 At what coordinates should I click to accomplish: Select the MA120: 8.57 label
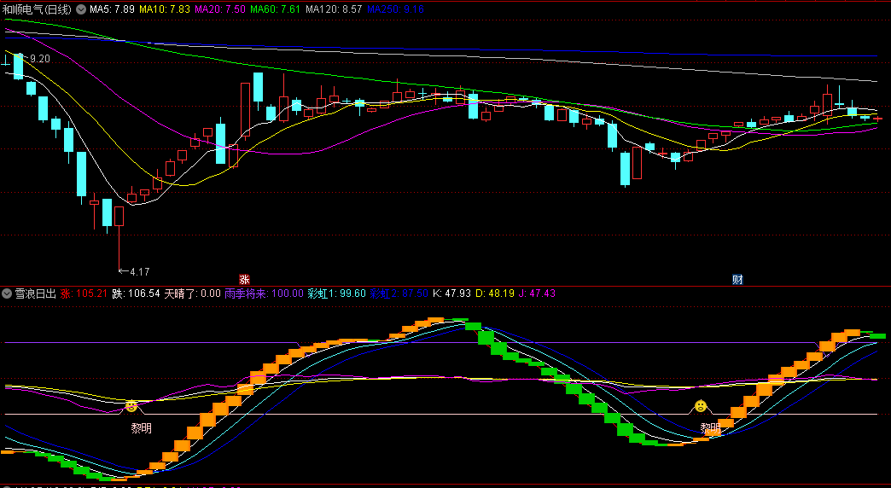pyautogui.click(x=334, y=9)
